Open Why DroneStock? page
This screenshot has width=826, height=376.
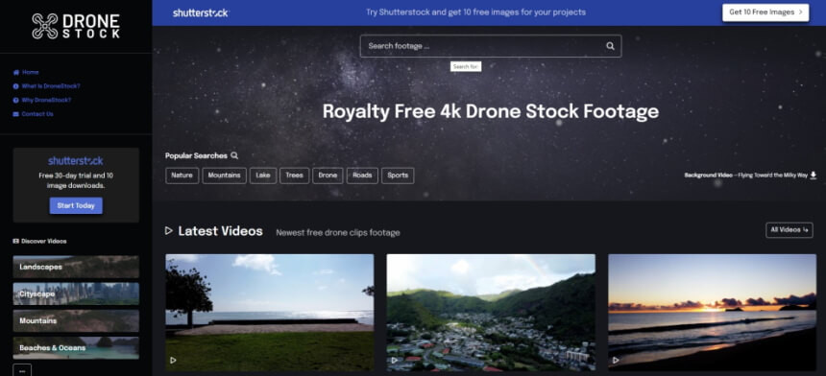pyautogui.click(x=46, y=100)
